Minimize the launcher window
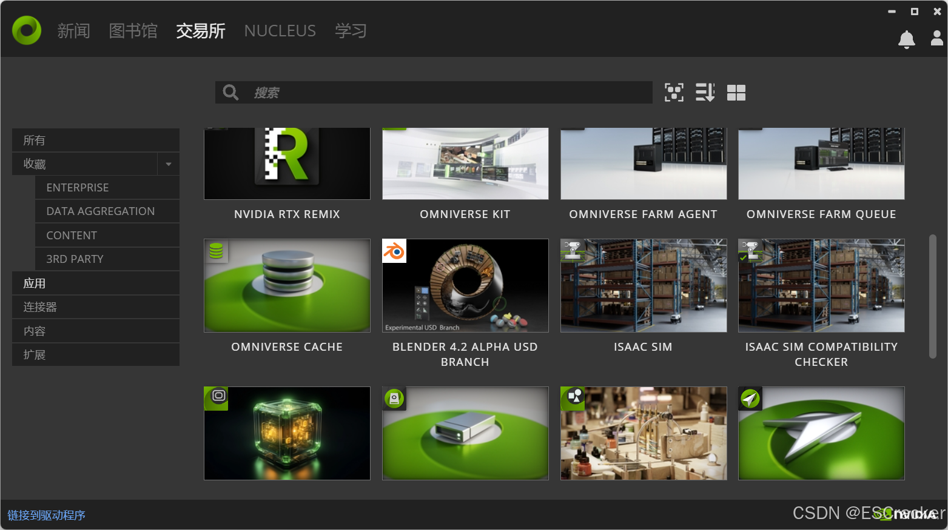 coord(892,12)
